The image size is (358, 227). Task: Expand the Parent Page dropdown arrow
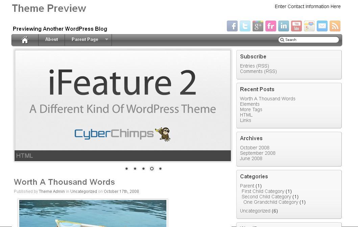tap(106, 40)
